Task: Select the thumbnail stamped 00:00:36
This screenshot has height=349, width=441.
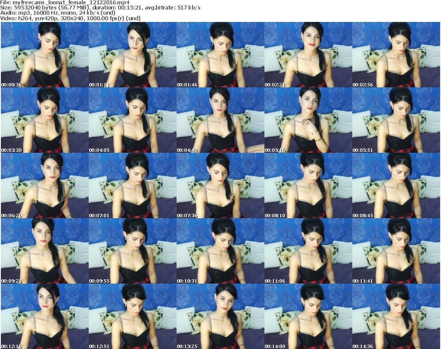Action: coord(45,55)
